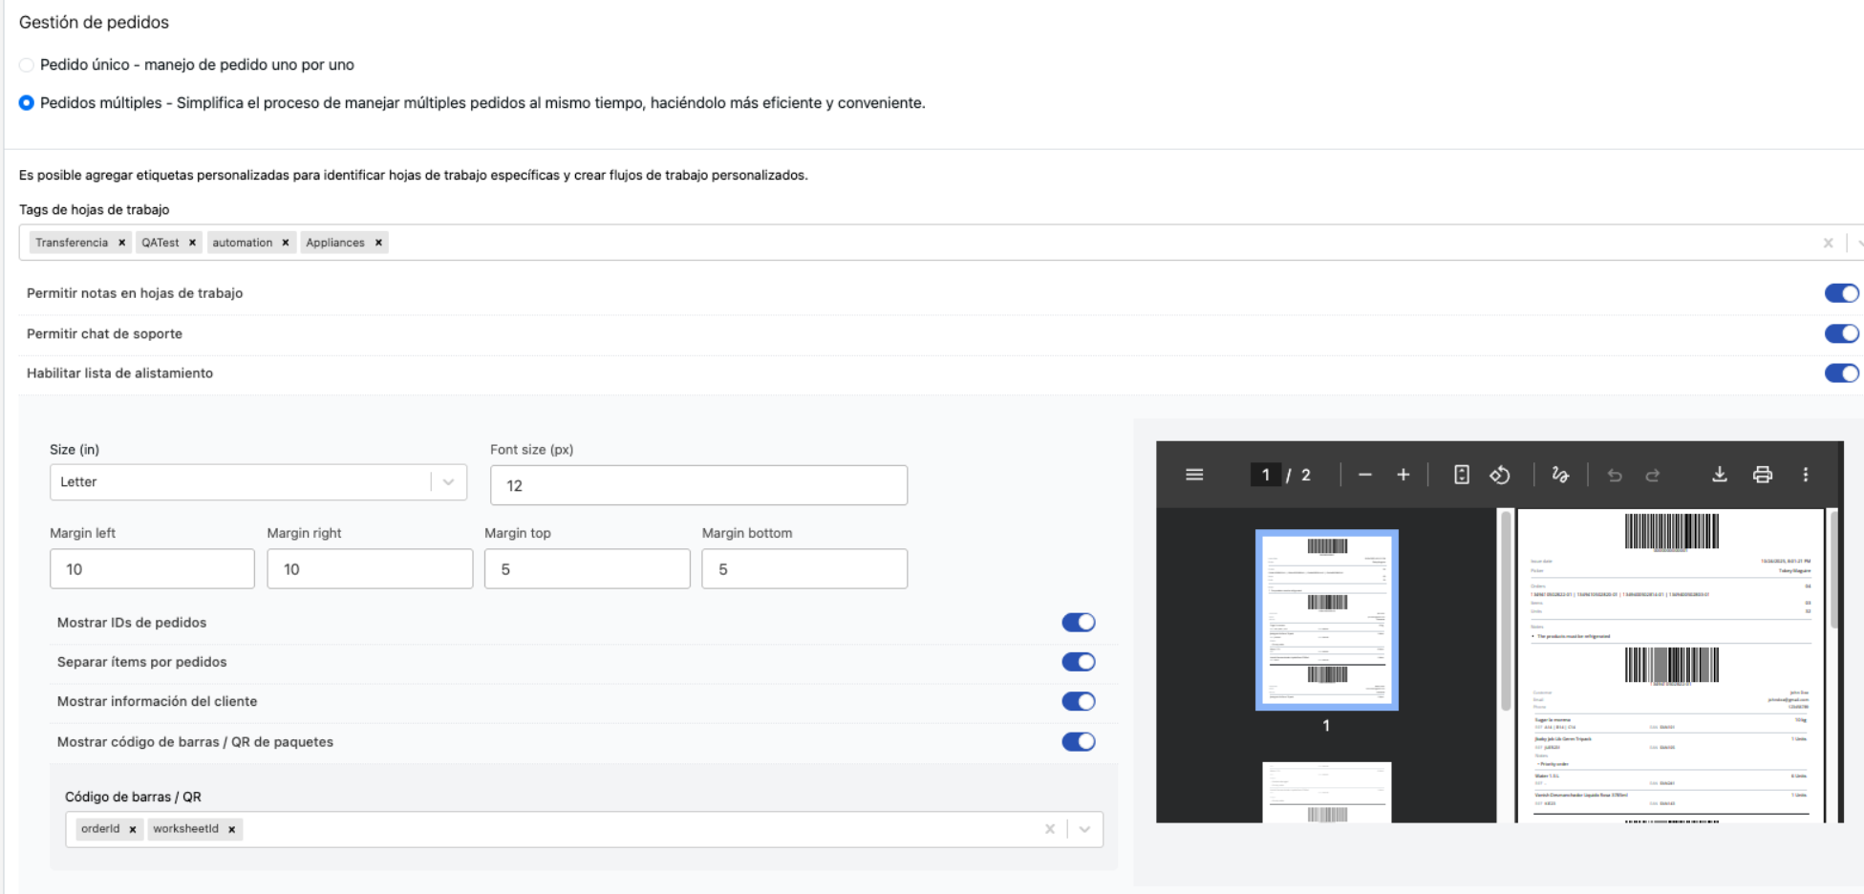Disable Permitir chat de soporte

(1841, 333)
